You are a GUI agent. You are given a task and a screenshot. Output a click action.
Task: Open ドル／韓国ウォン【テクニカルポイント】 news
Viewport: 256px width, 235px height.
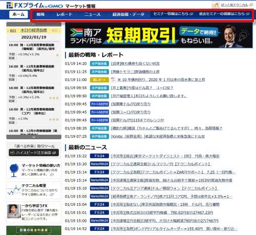tap(165, 188)
